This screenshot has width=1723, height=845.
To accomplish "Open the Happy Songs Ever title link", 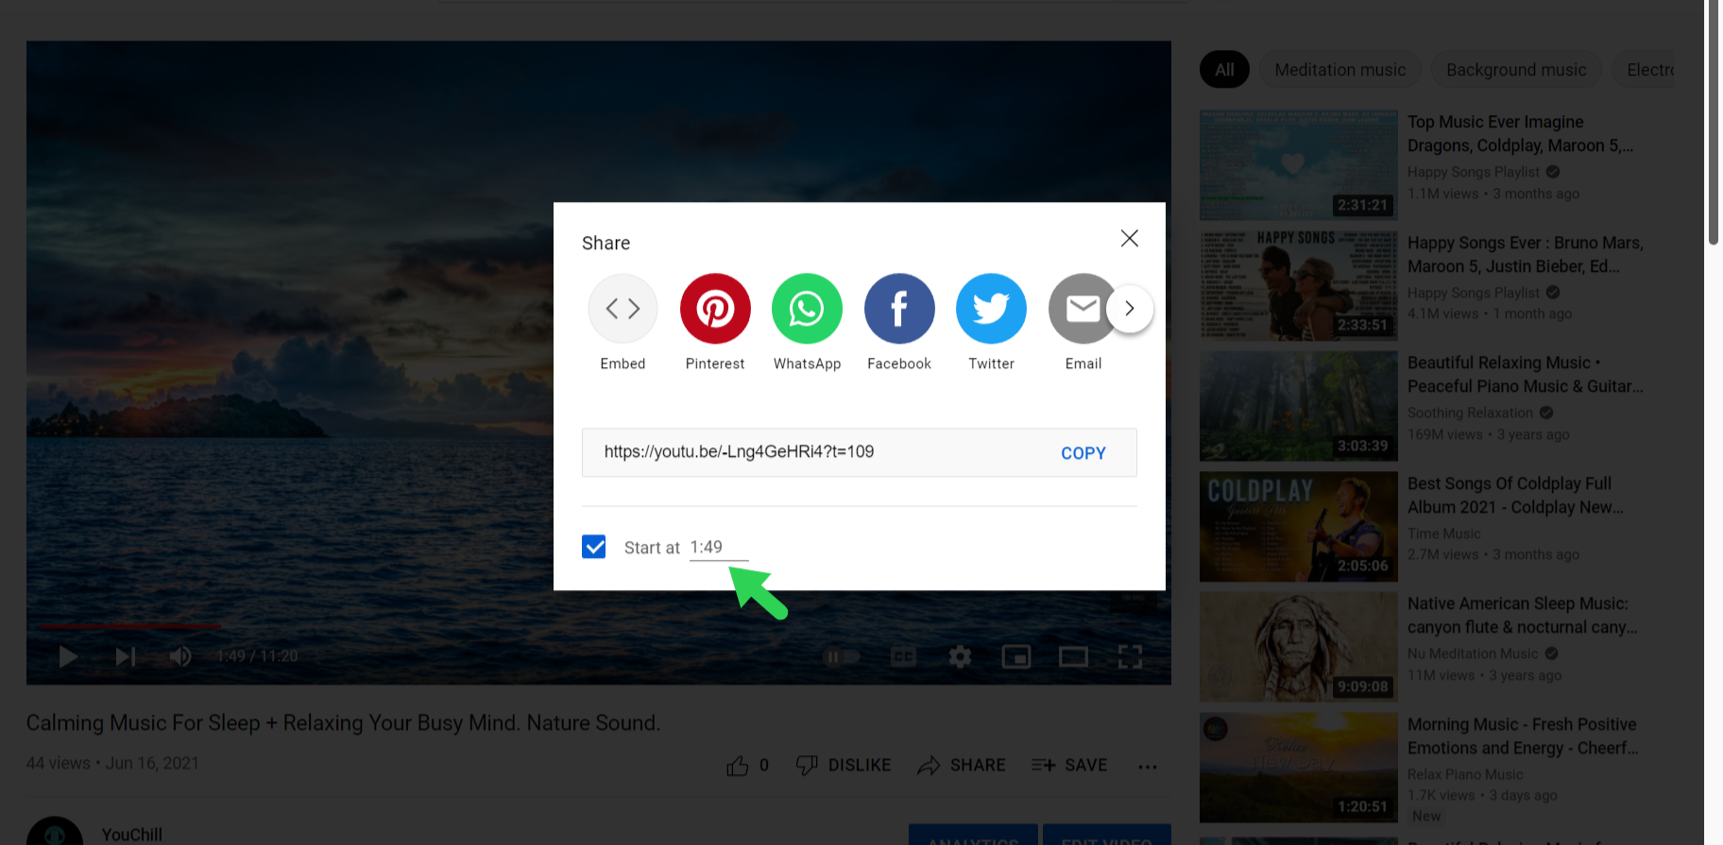I will coord(1525,255).
